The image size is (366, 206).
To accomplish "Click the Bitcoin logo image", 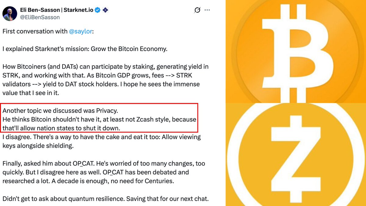I will 296,51.
